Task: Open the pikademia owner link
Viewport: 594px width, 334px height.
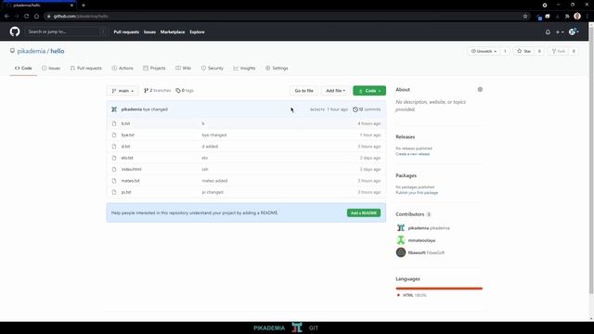Action: [32, 51]
